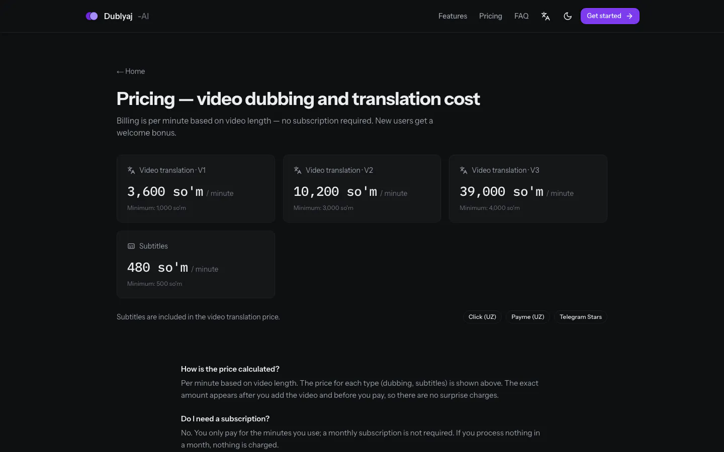Go to Pricing in the top navigation

(x=491, y=16)
